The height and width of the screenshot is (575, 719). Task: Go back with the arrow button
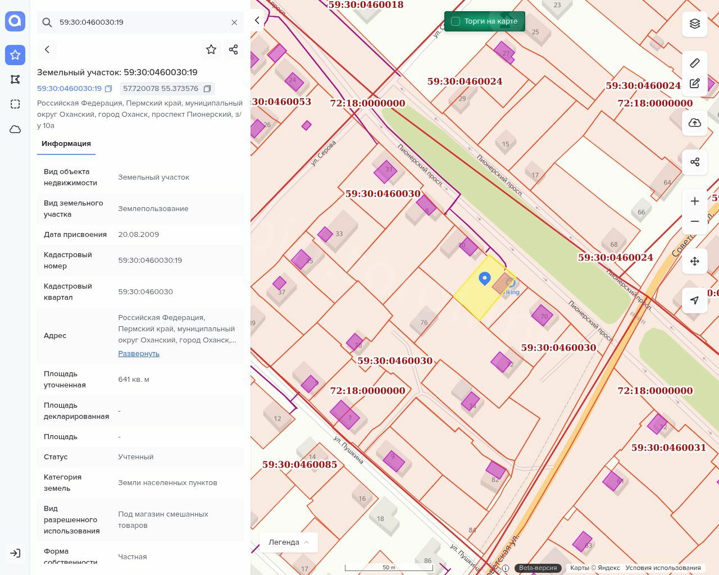tap(47, 49)
